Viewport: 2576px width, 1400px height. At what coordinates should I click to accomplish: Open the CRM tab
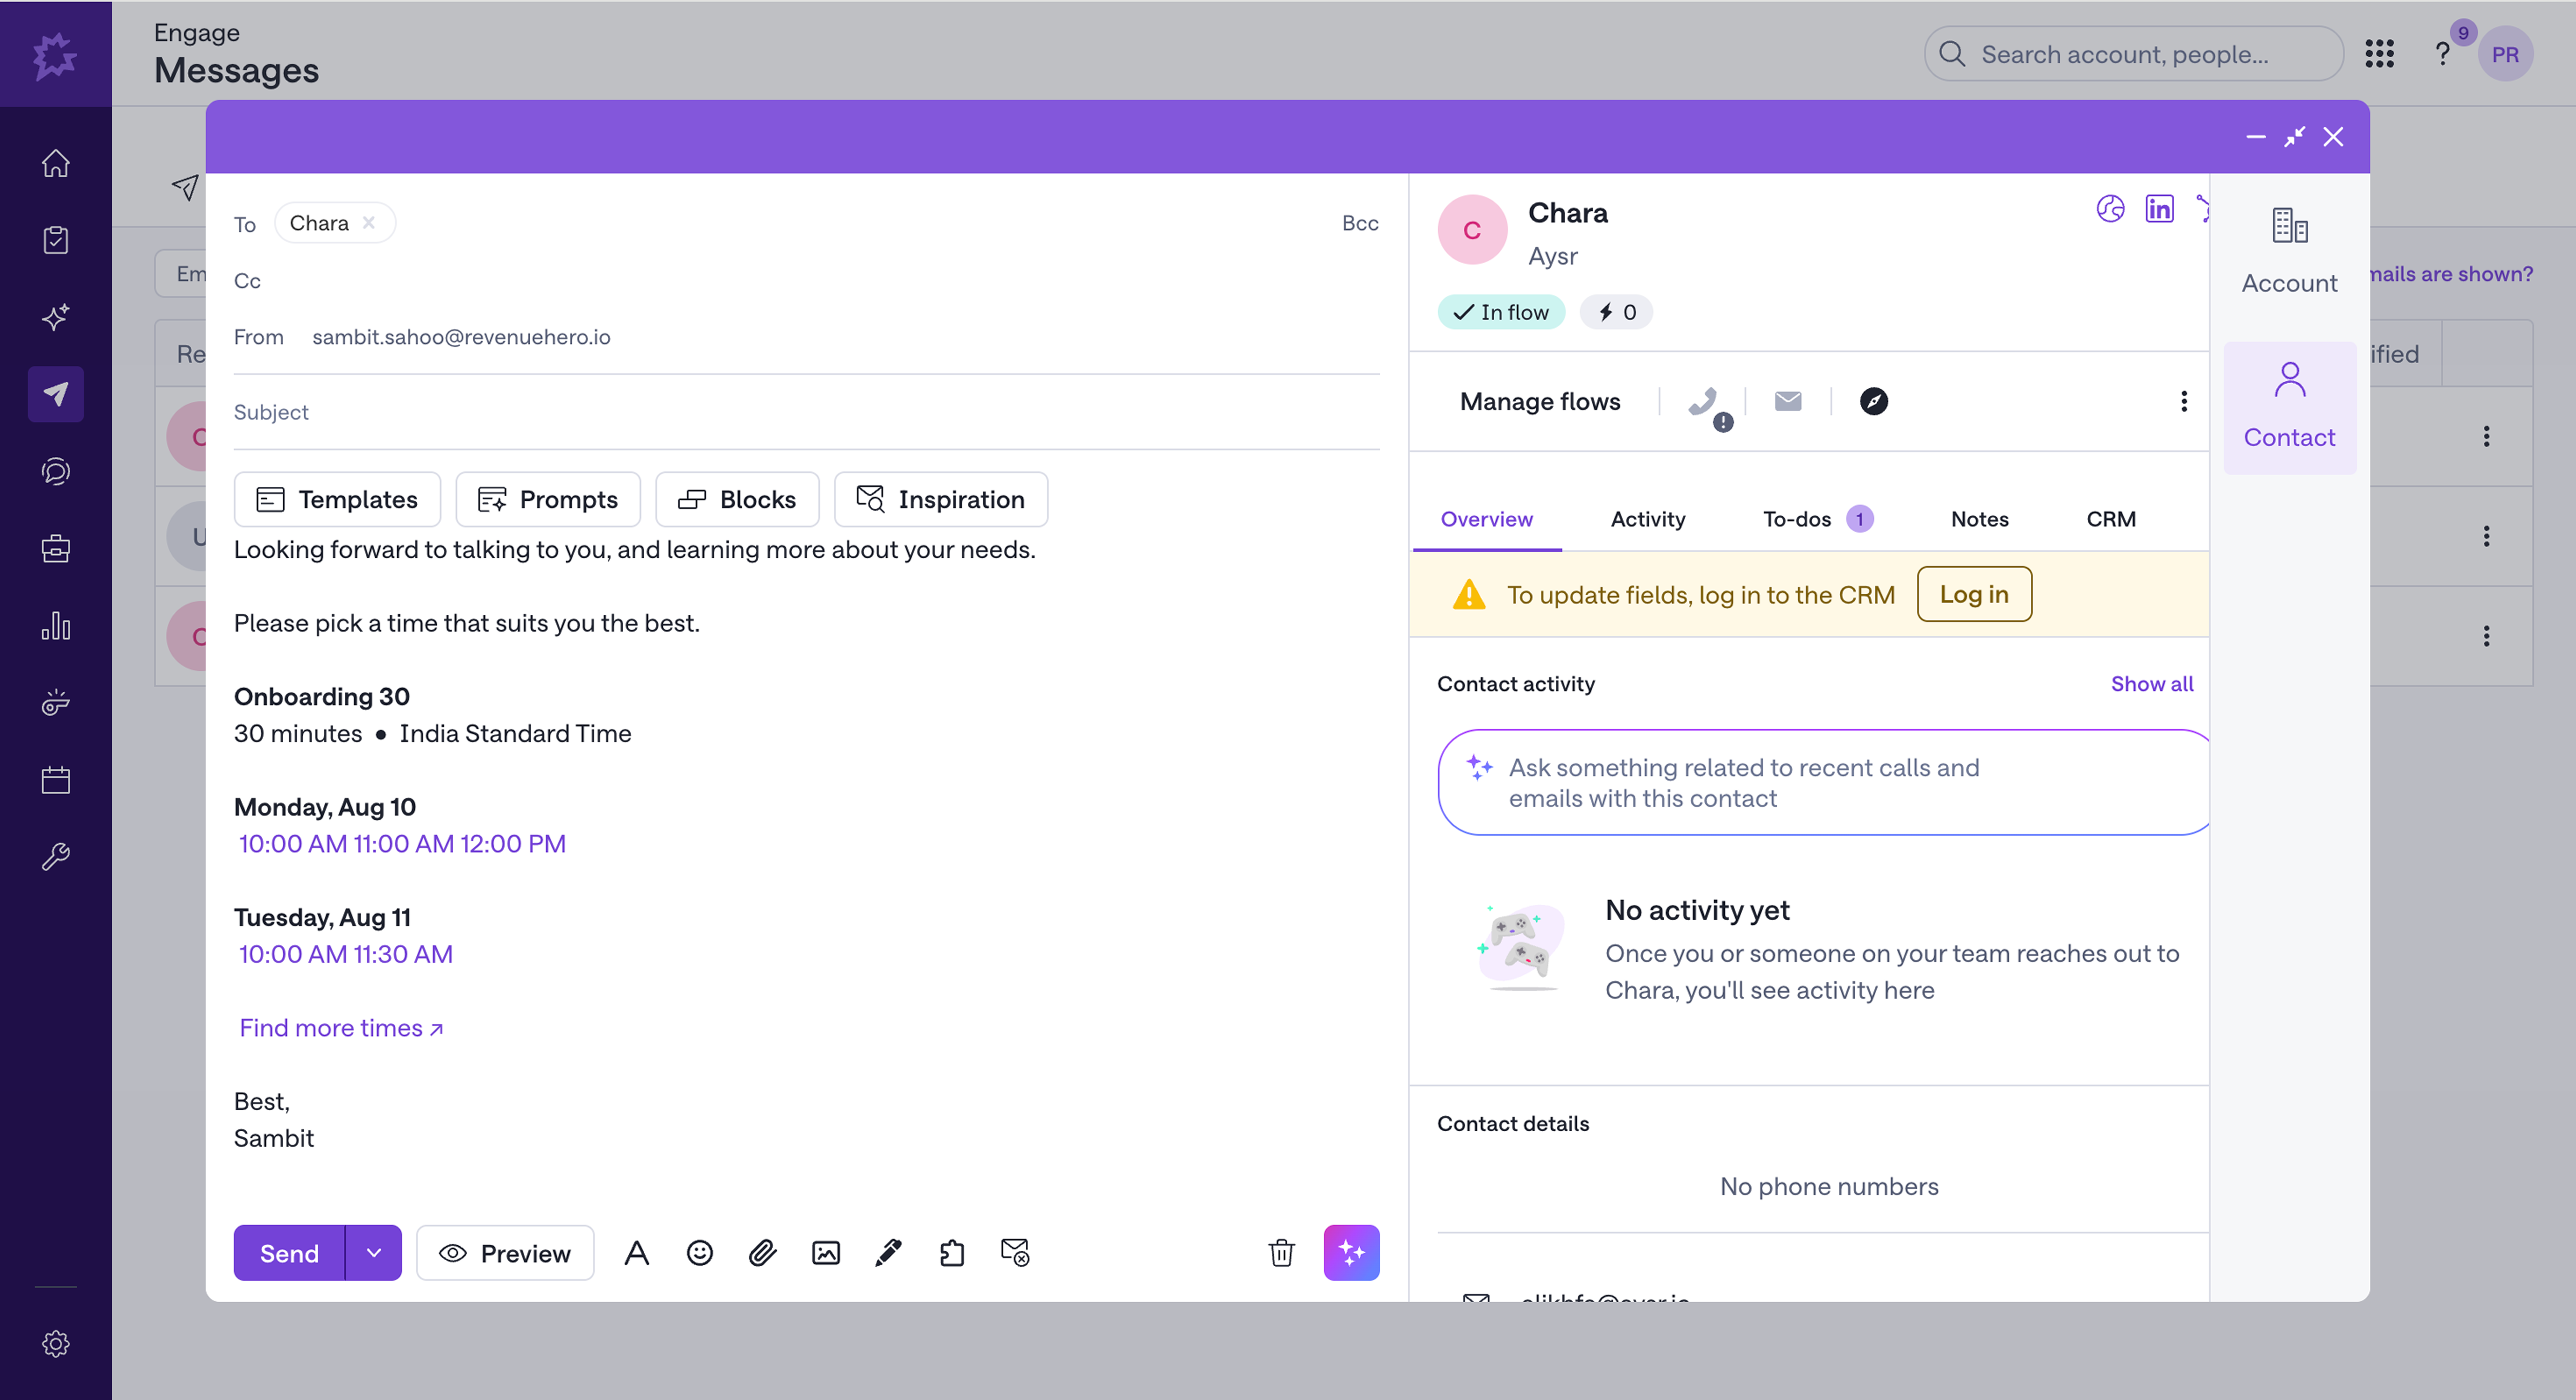click(x=2111, y=519)
